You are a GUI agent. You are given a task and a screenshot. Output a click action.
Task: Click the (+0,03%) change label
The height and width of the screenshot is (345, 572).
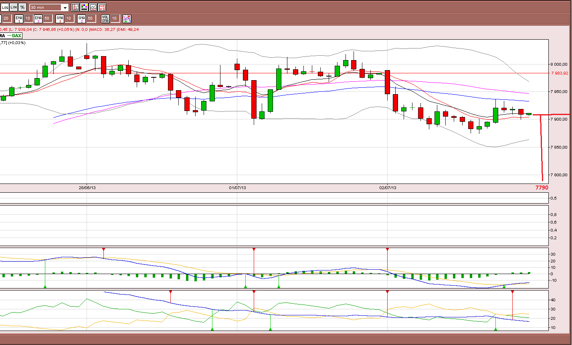tap(17, 42)
